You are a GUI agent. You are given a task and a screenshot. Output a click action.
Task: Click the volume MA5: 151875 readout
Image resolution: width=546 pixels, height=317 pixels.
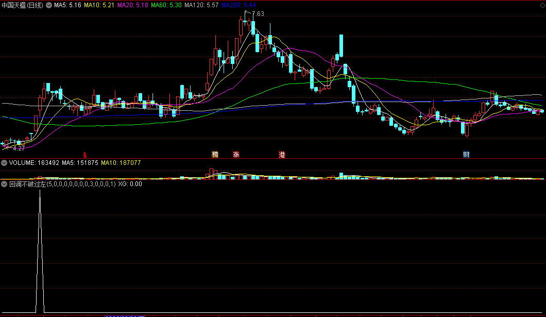coord(80,163)
